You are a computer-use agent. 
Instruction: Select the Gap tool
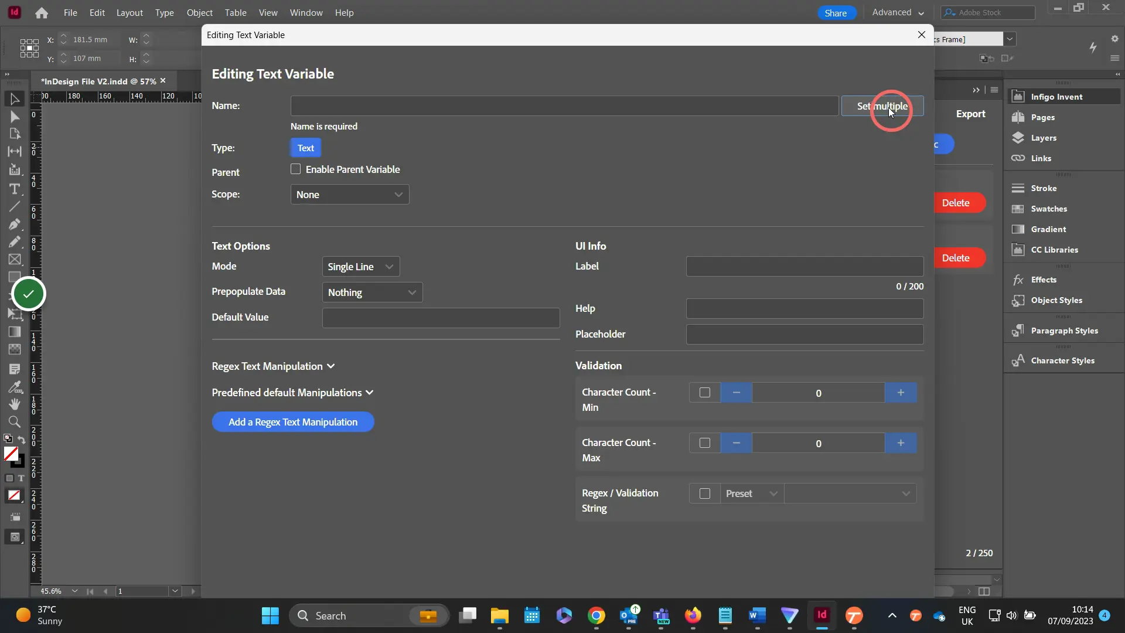coord(15,151)
